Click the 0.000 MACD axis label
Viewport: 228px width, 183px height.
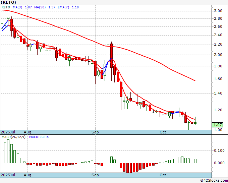pyautogui.click(x=219, y=163)
